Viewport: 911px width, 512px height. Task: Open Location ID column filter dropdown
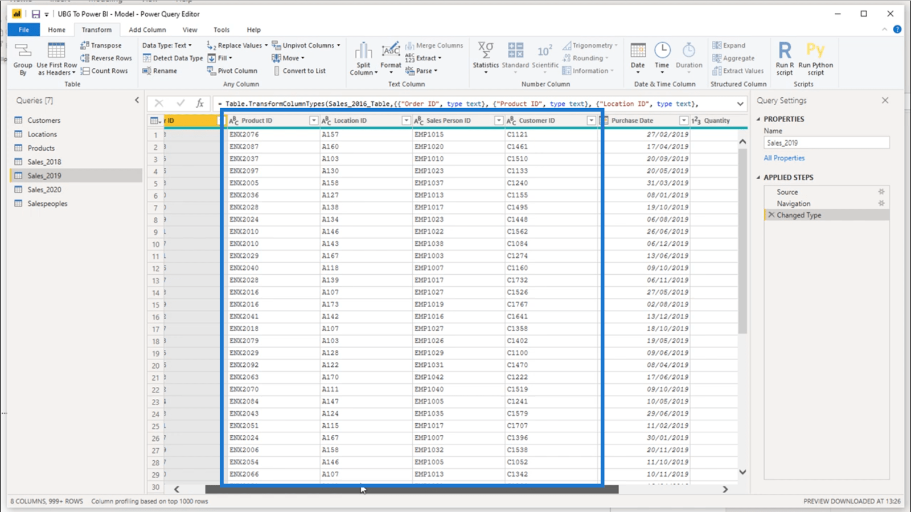(x=406, y=121)
